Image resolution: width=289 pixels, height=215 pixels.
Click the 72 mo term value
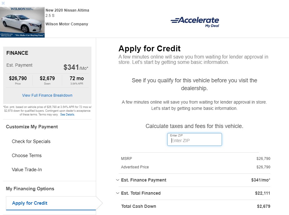click(77, 78)
